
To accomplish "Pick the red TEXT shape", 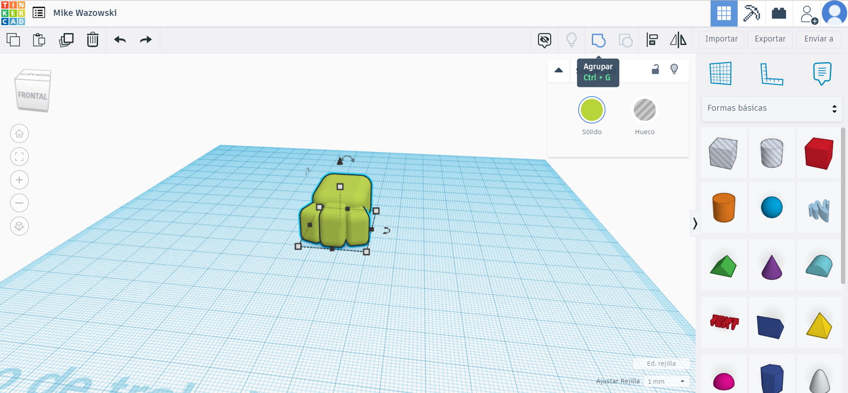I will (x=723, y=322).
